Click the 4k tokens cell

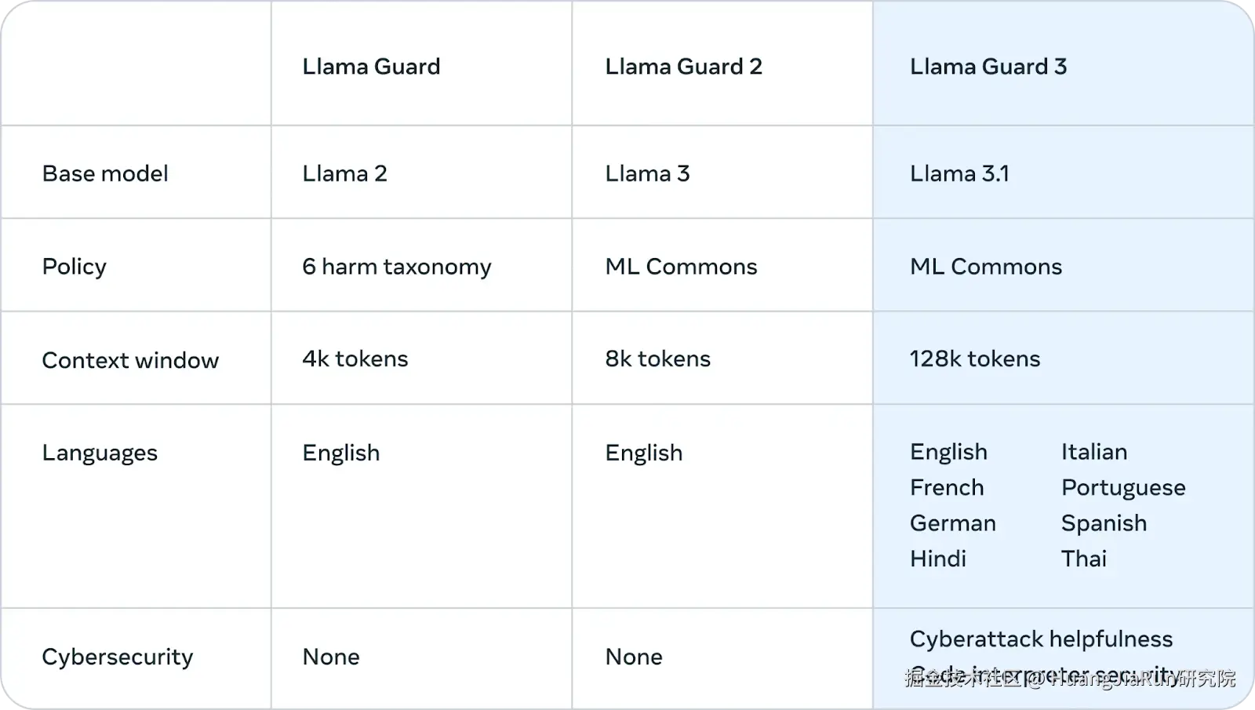tap(355, 359)
